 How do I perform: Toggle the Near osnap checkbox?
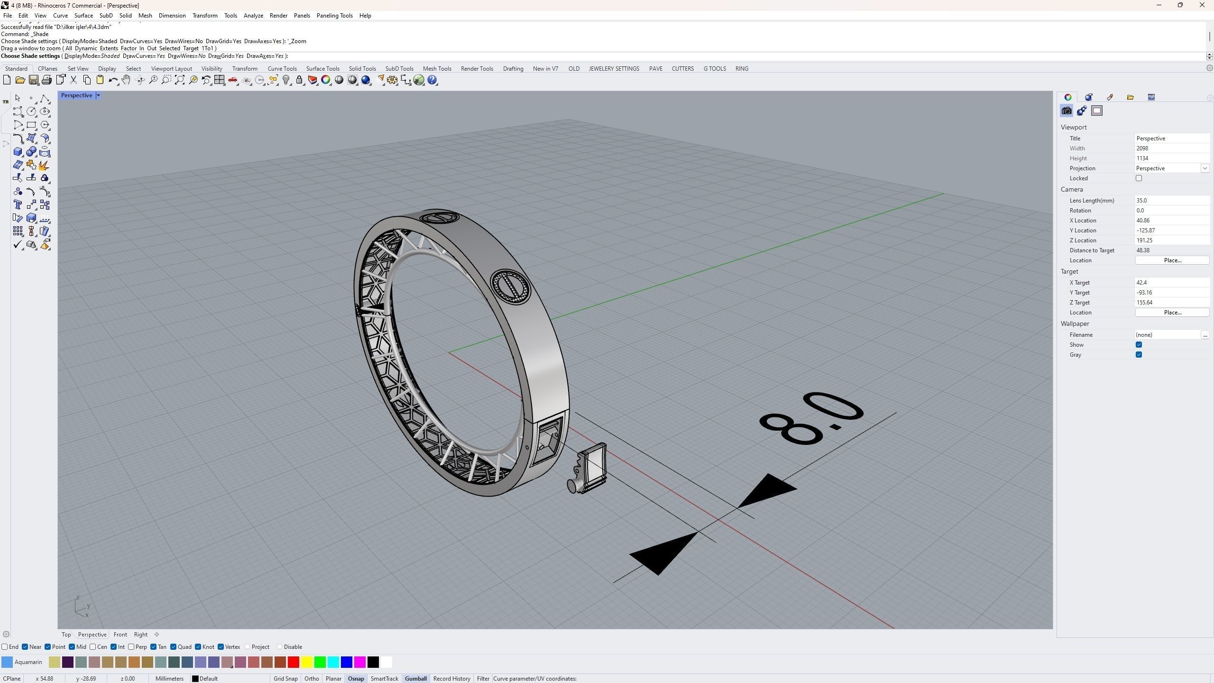coord(25,647)
